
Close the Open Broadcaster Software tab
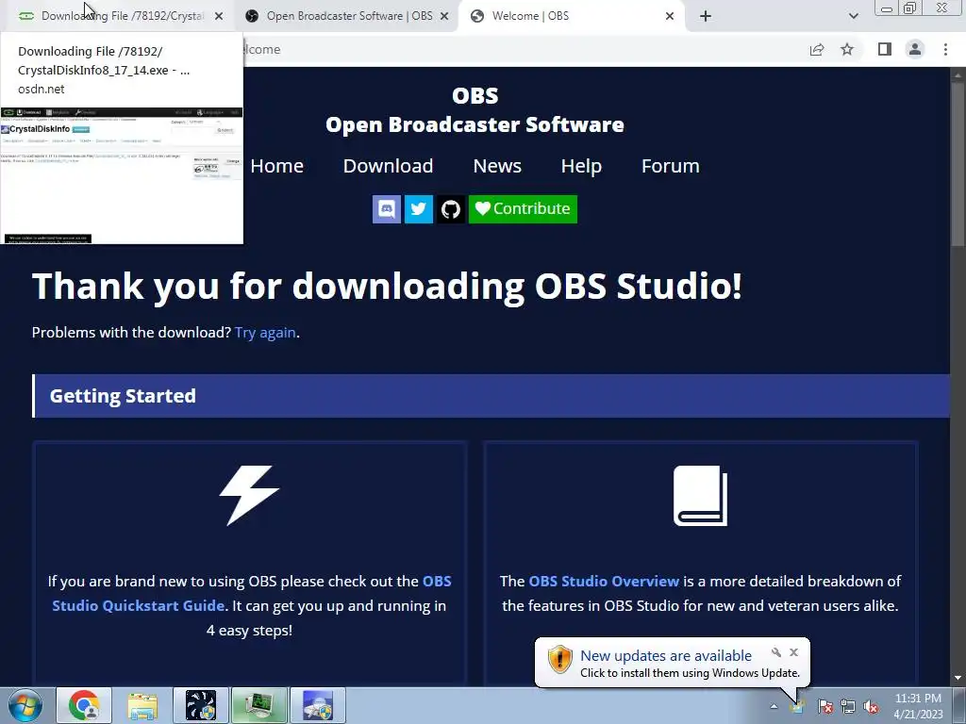click(444, 17)
